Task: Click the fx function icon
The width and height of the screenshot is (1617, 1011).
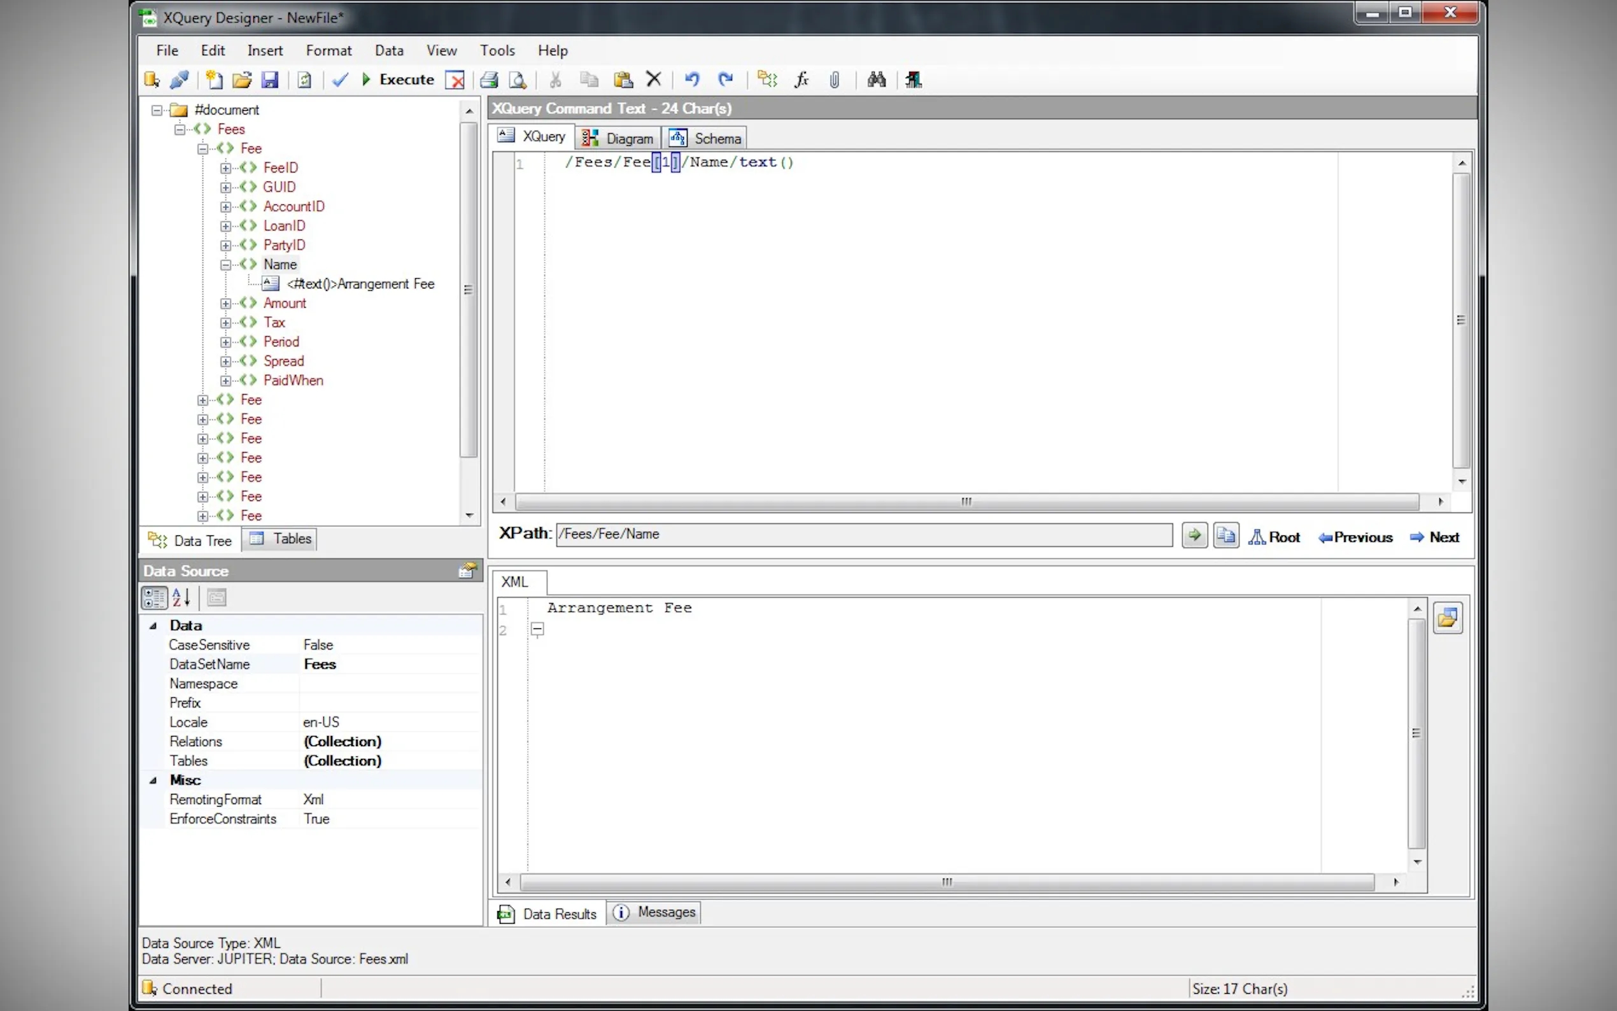Action: [x=801, y=80]
